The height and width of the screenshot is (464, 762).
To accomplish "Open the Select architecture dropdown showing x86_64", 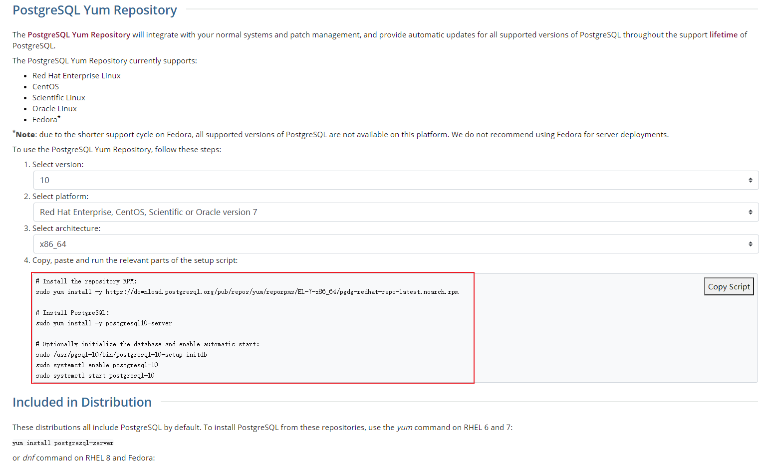I will click(x=396, y=244).
